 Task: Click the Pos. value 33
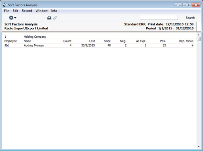click(x=164, y=45)
